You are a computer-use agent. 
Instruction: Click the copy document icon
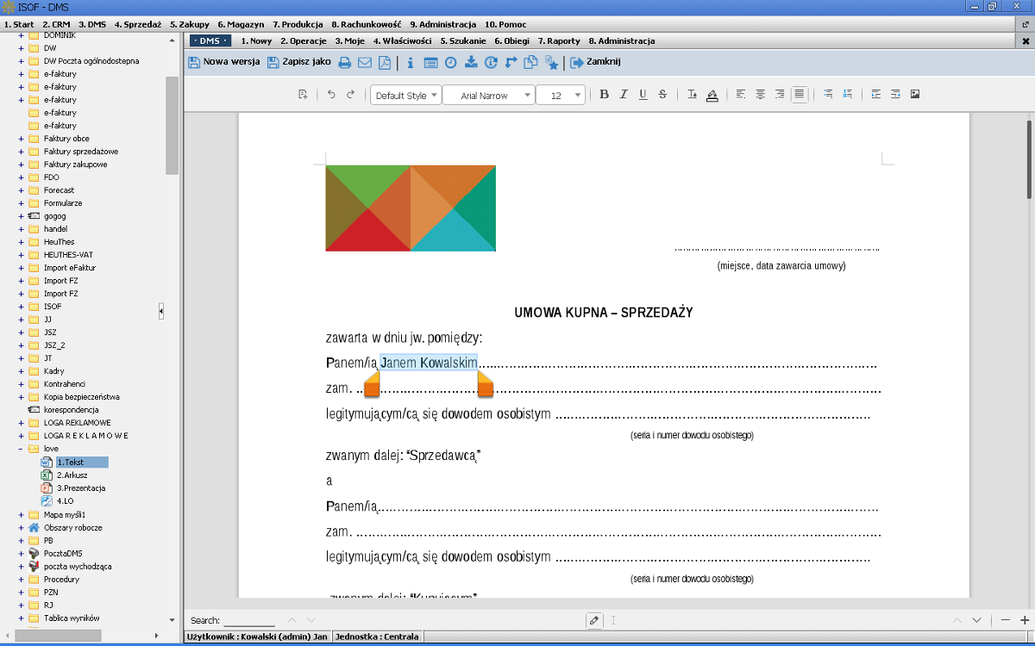(x=531, y=62)
